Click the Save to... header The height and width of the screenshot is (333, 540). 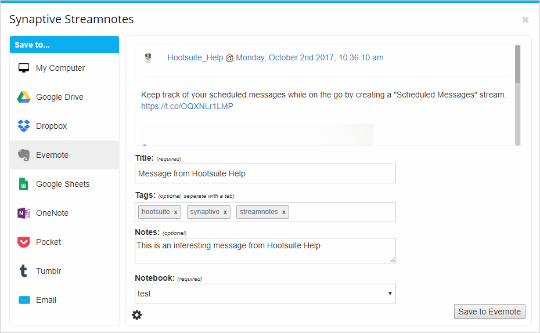pos(64,45)
